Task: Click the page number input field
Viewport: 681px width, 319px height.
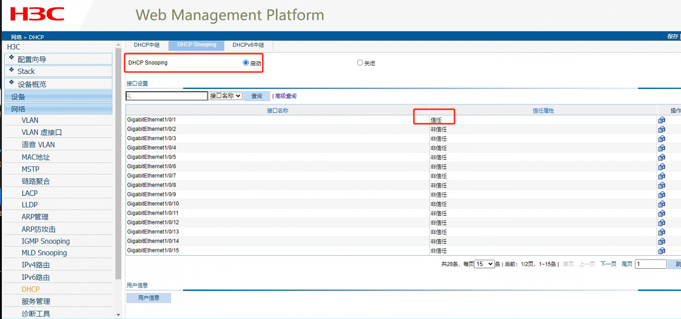Action: [651, 264]
